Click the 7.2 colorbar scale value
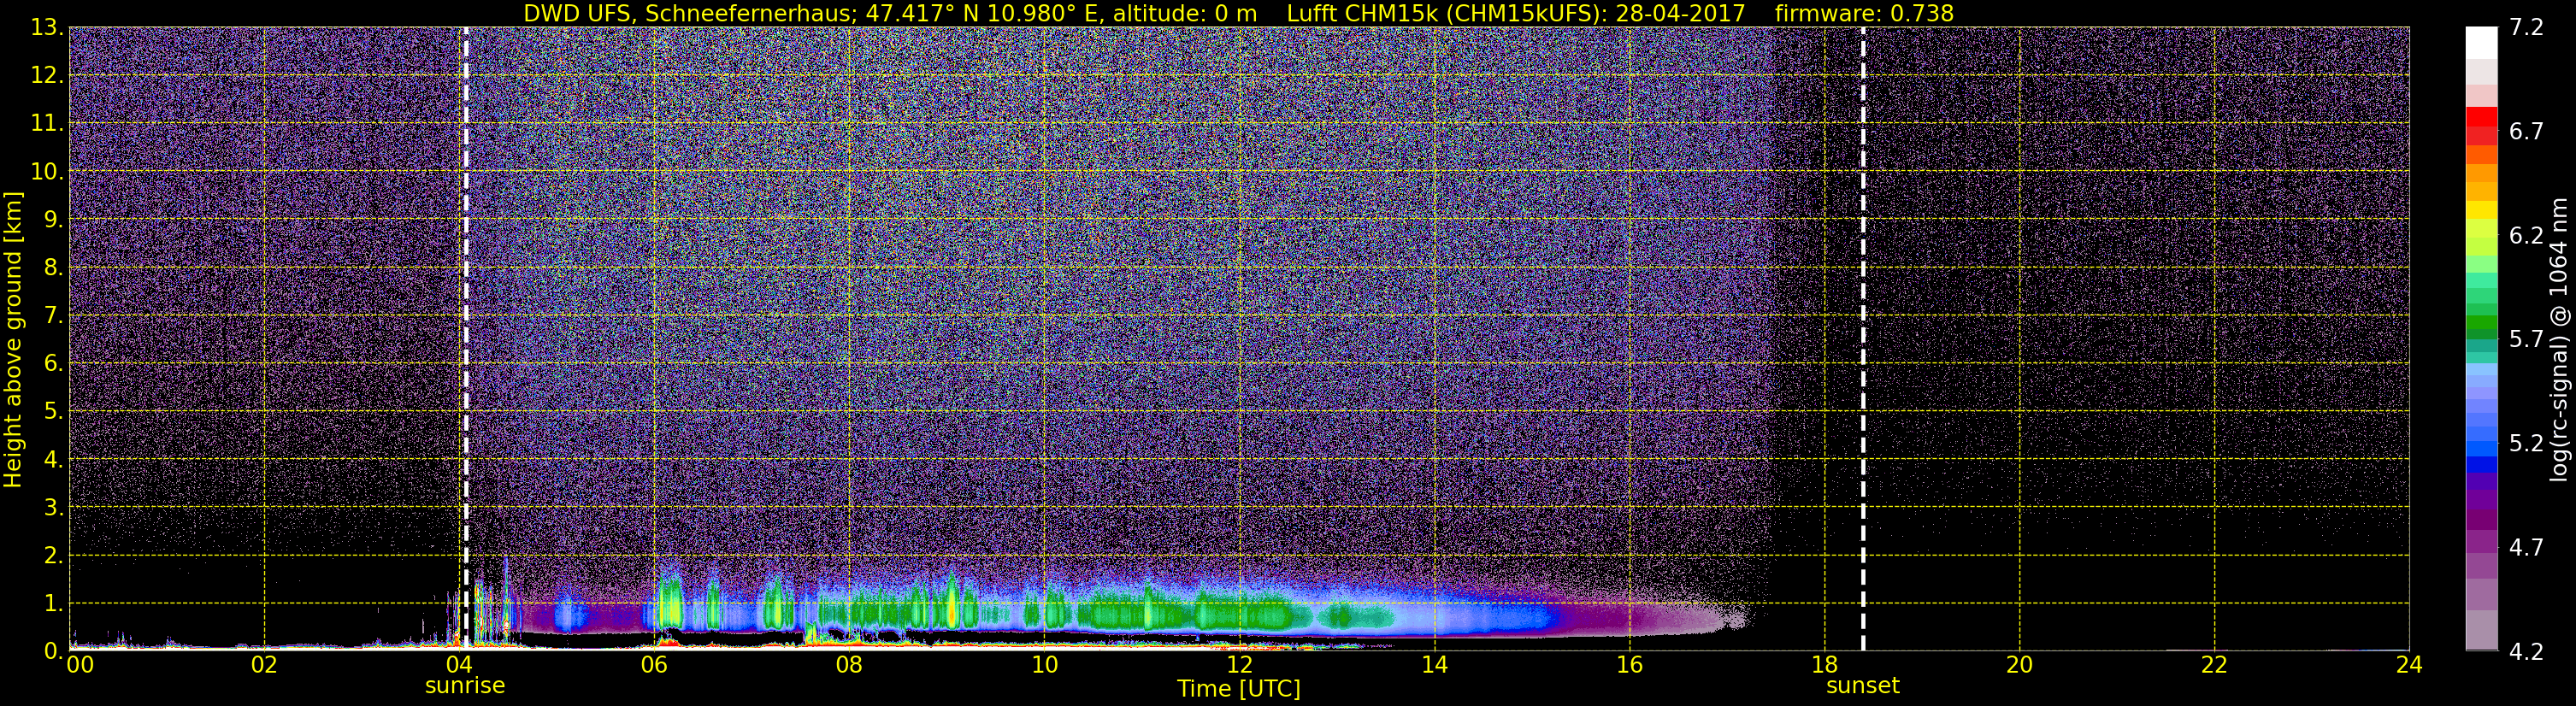Screen dimensions: 2576x706 point(2526,27)
